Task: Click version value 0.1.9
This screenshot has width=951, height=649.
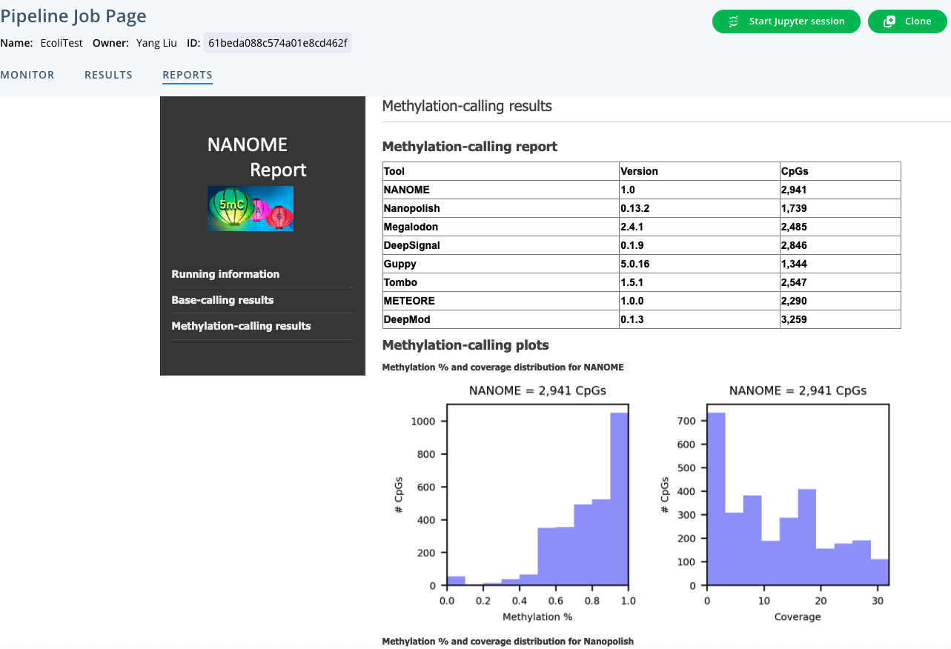Action: (632, 245)
